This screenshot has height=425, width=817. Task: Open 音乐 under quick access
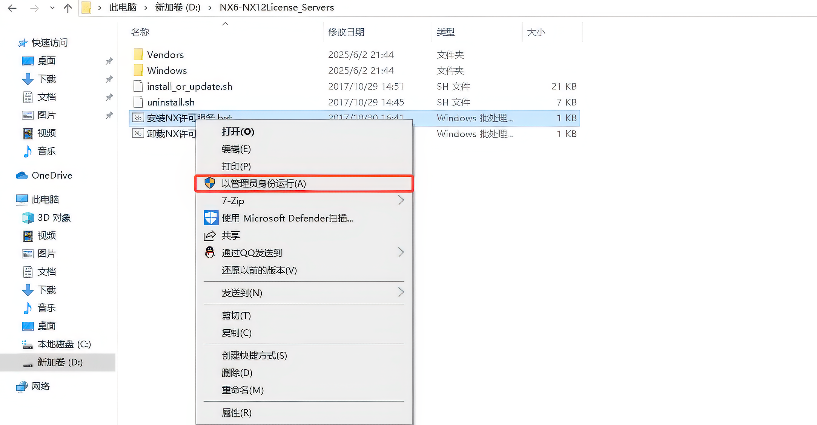coord(46,151)
